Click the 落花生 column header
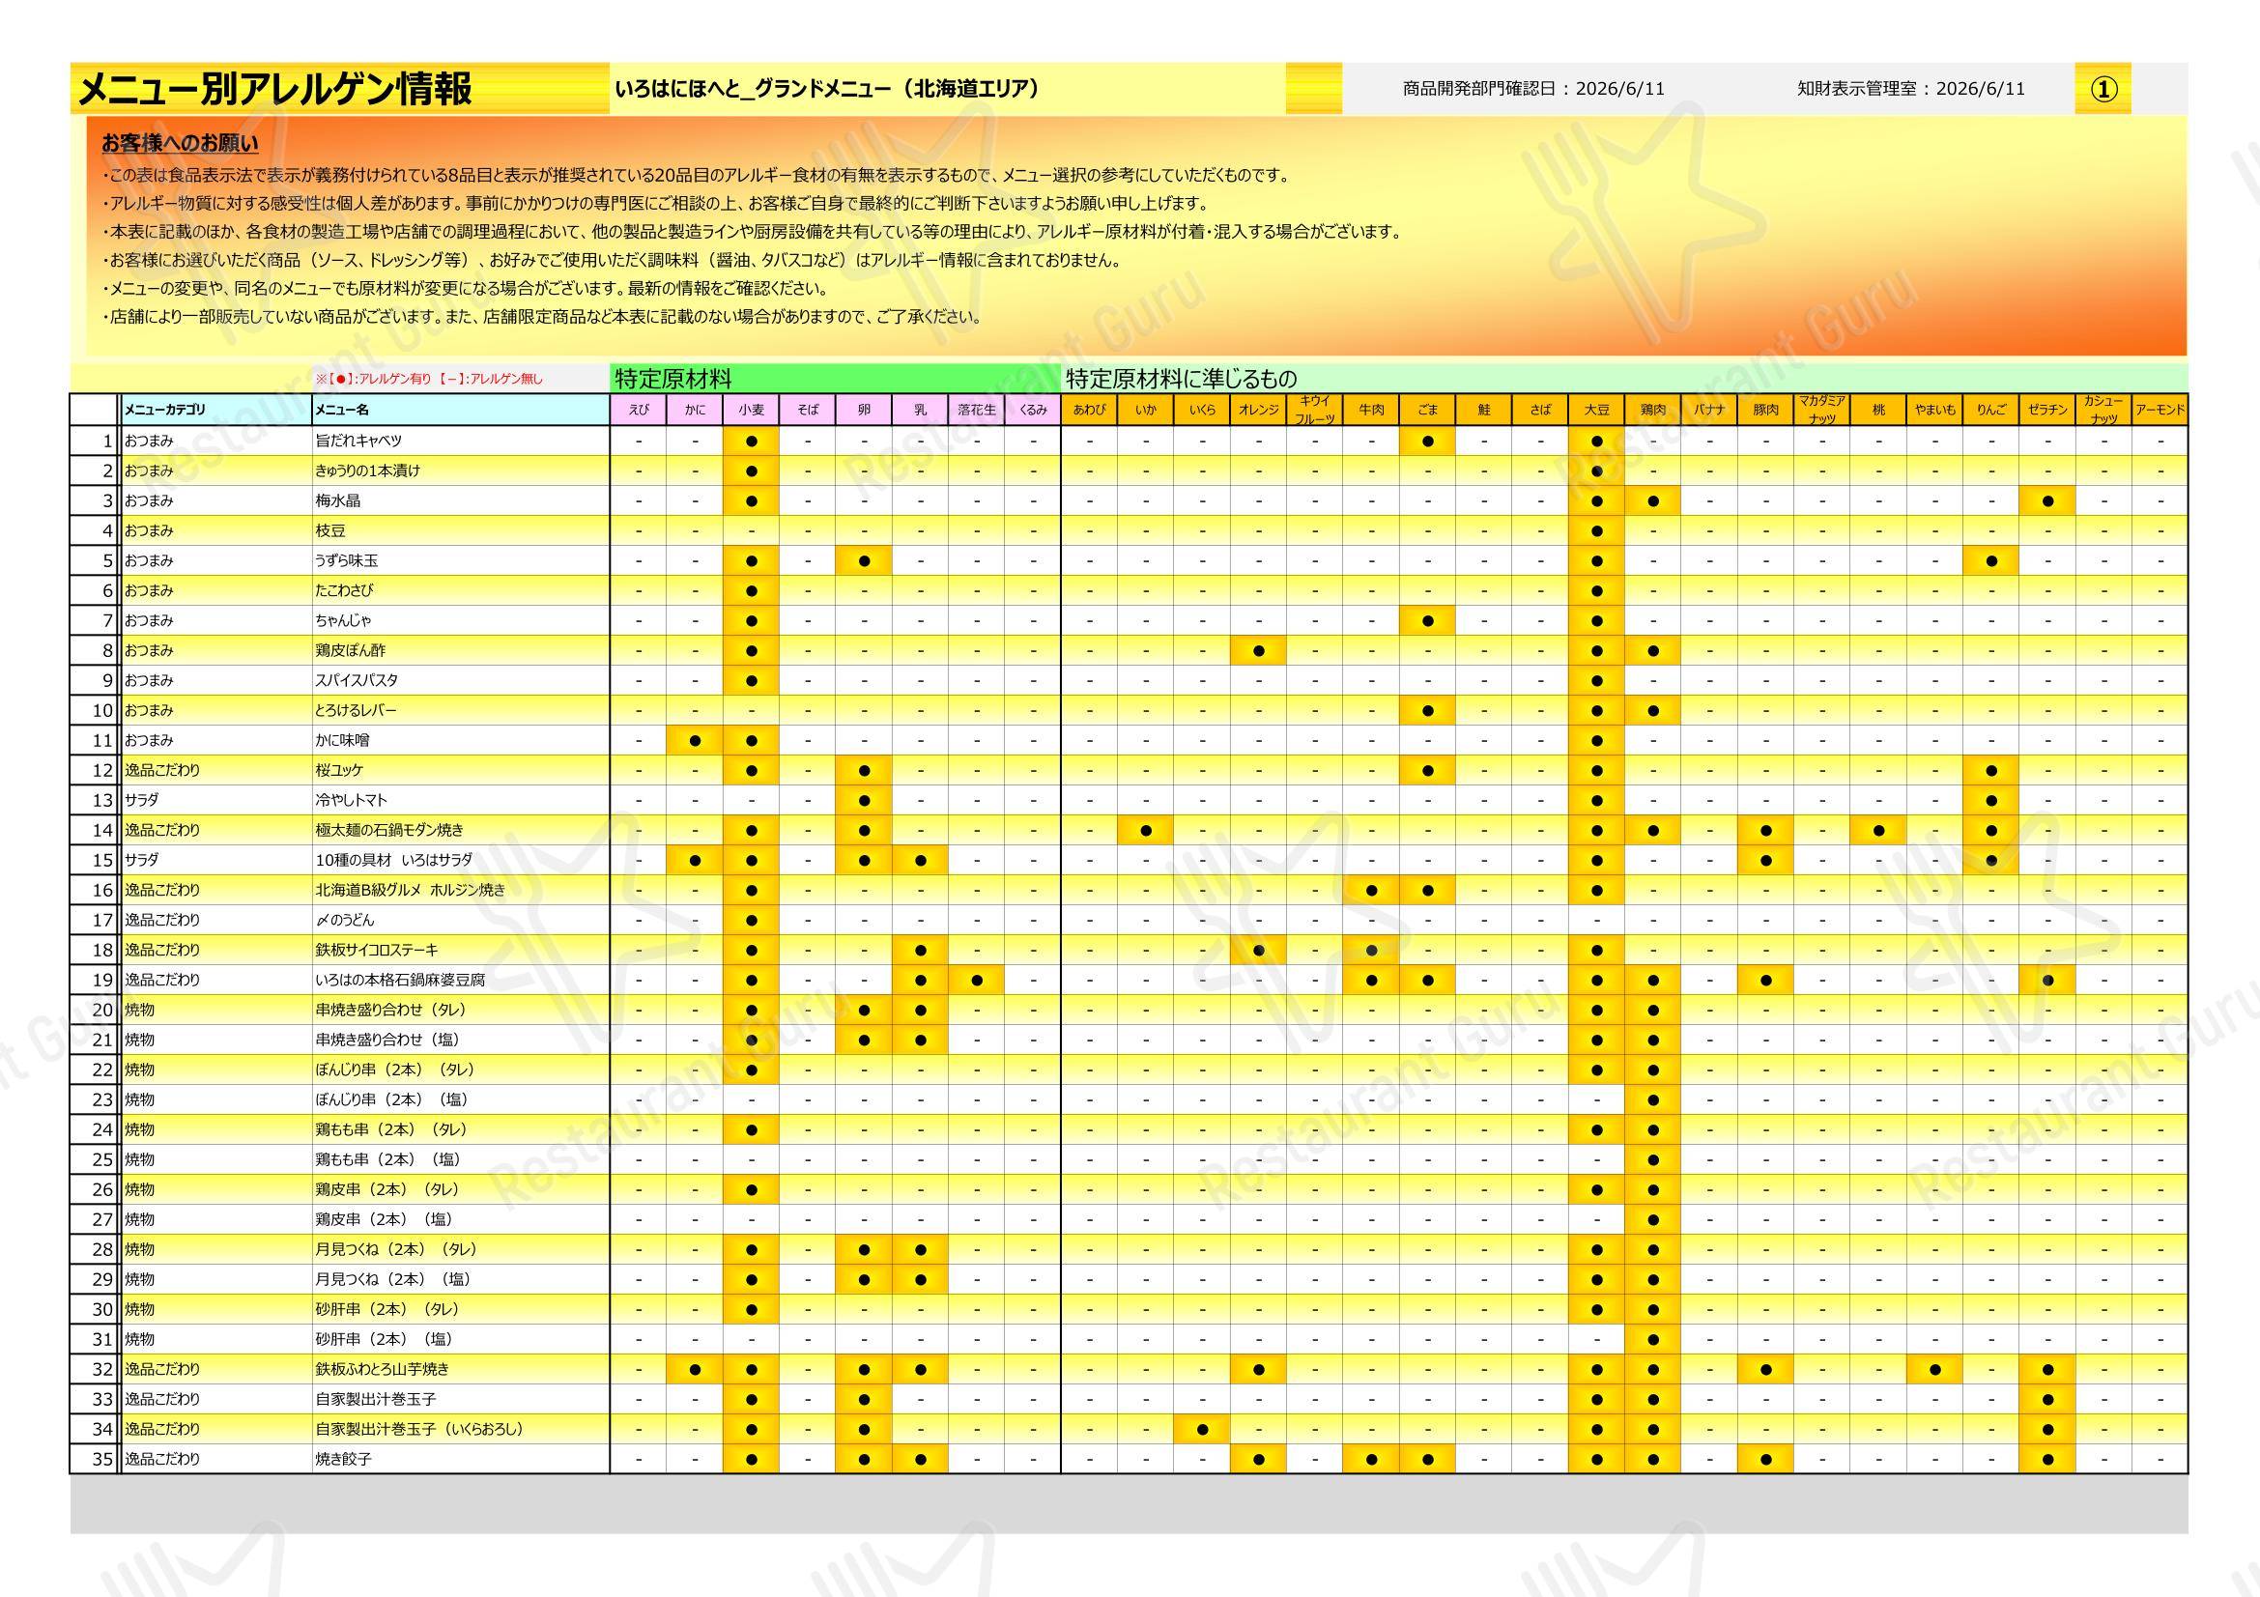 [x=977, y=411]
